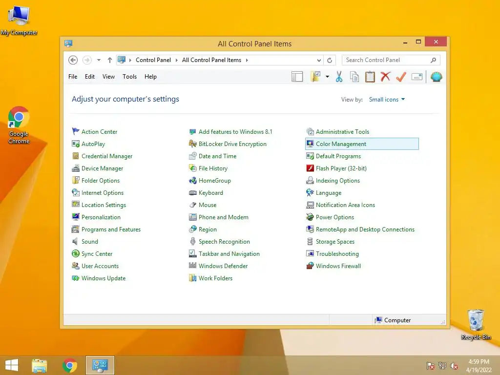Screen dimensions: 500x375
Task: Open Taskbar and Navigation settings
Action: point(229,254)
